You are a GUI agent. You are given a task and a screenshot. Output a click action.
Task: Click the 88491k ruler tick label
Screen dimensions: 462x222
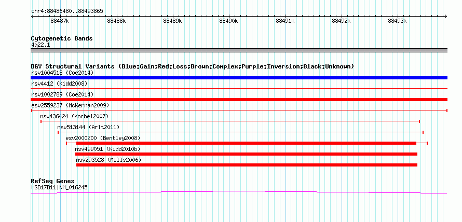coord(284,21)
